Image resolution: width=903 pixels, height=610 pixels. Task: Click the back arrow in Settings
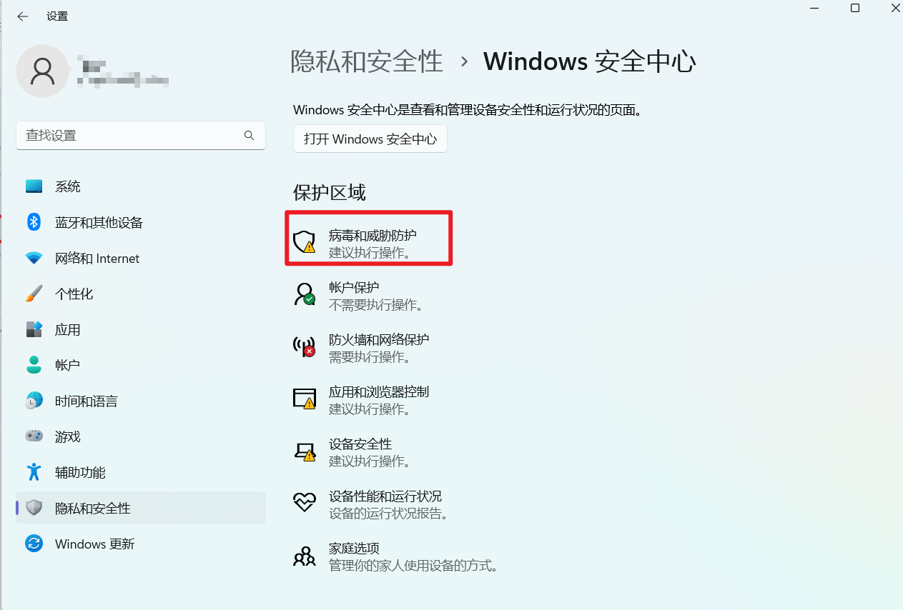(23, 16)
